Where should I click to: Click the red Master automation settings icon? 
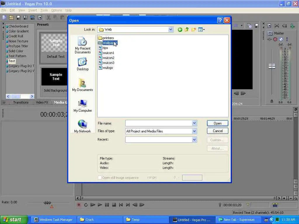pos(275,39)
